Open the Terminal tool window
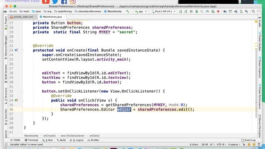 point(31,140)
